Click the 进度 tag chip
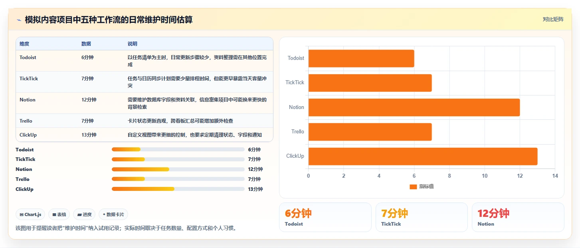580x248 pixels. pyautogui.click(x=84, y=214)
